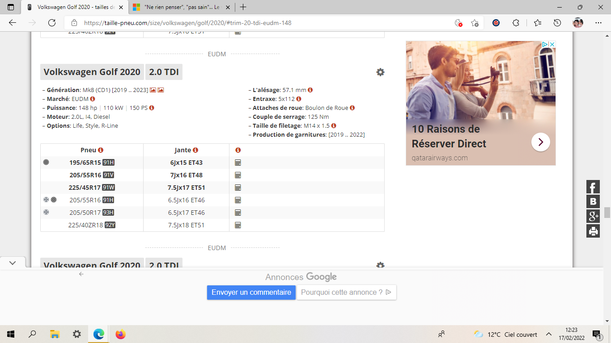Open the browser Extensions puzzle icon

pos(516,23)
